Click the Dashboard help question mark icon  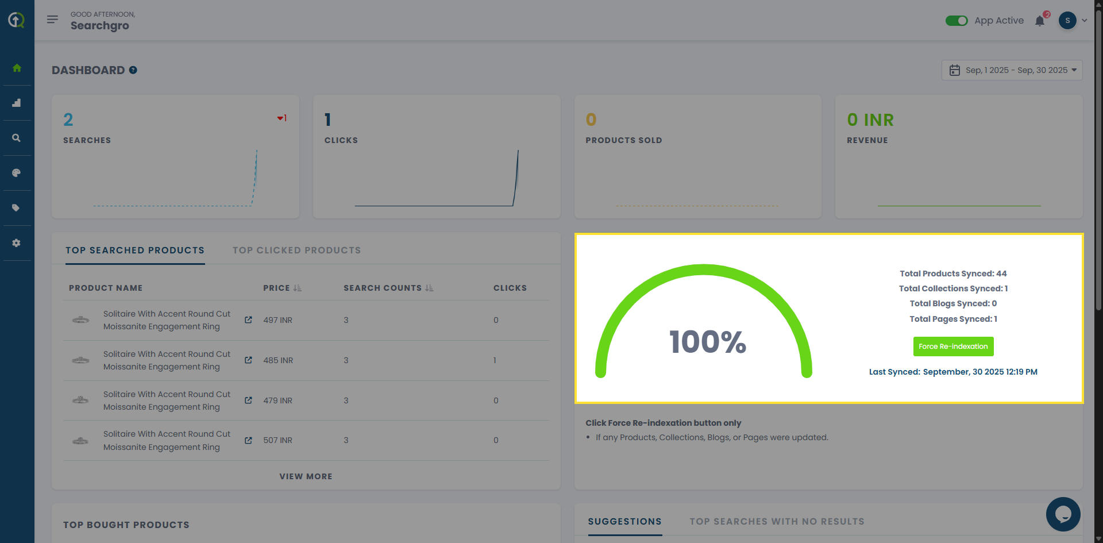(133, 70)
